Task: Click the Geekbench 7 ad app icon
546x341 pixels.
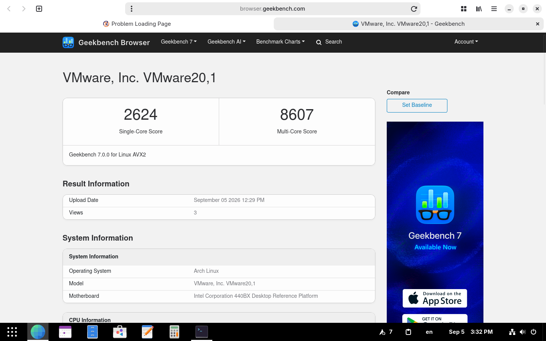Action: 435,205
